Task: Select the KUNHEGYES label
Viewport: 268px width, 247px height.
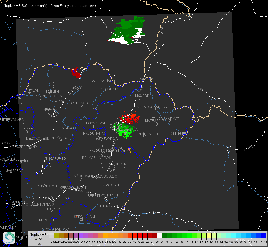Action: pyautogui.click(x=48, y=186)
